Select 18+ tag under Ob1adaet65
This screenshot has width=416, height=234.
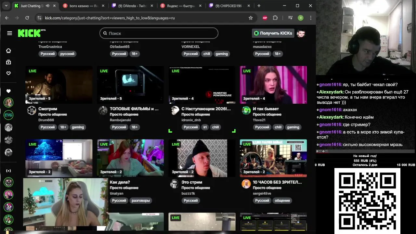pyautogui.click(x=135, y=54)
